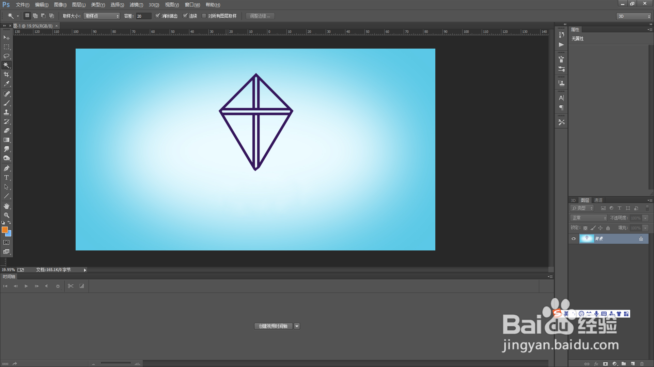
Task: Hide the 背景 layer via eye icon
Action: coord(574,239)
